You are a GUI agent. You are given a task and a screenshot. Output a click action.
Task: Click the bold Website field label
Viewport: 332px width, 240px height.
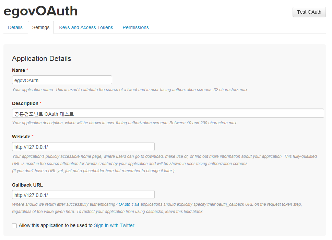pos(21,137)
